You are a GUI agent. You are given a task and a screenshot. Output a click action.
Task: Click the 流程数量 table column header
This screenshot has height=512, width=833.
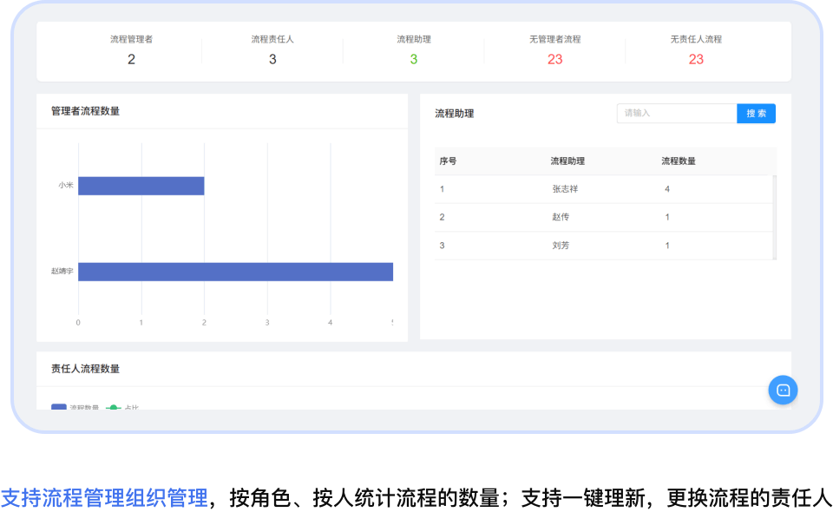coord(679,161)
